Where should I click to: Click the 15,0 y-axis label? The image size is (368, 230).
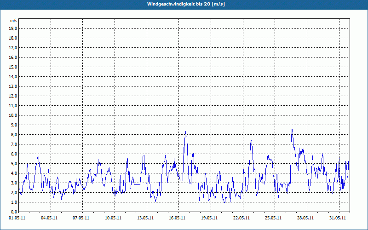coord(13,67)
